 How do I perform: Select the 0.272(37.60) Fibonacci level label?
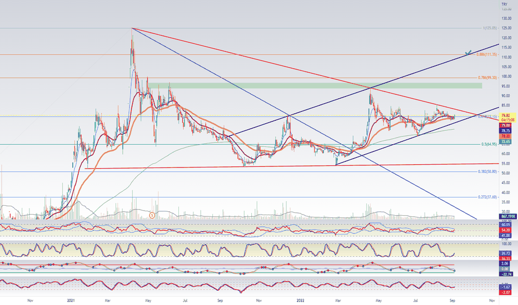487,197
